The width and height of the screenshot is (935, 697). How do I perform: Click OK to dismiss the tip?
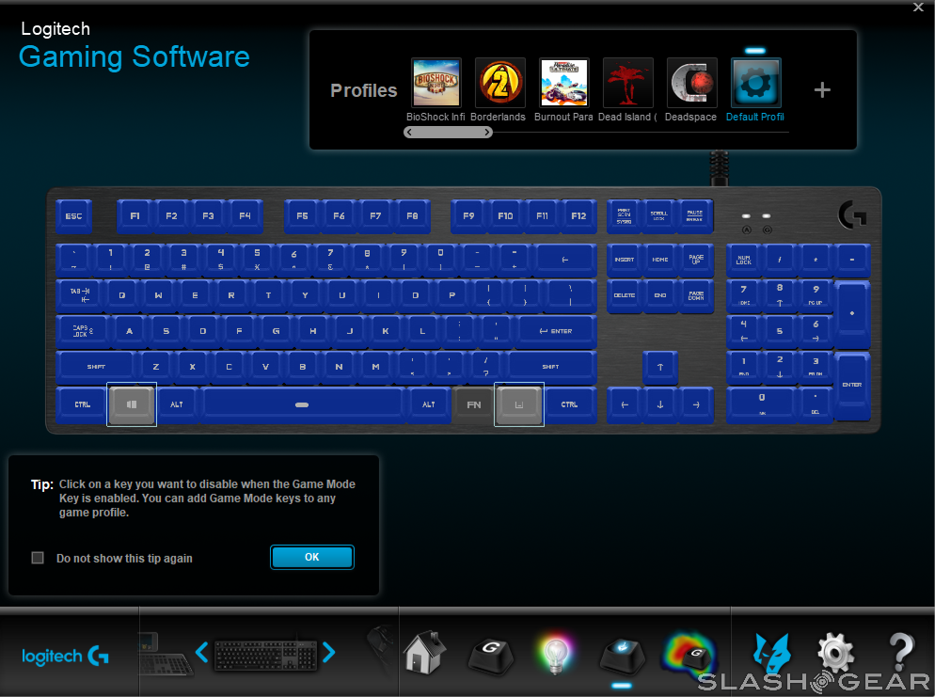[312, 557]
